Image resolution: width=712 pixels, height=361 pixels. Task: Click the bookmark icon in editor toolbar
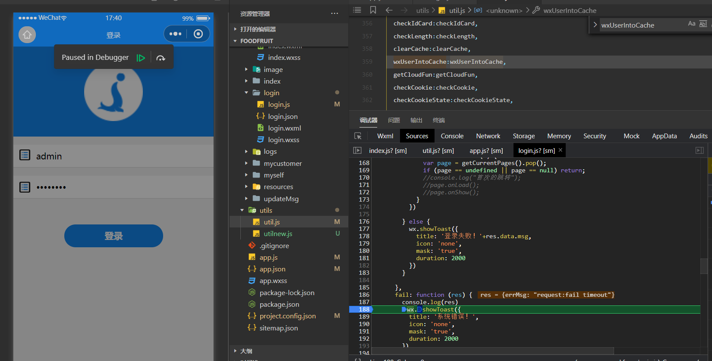(x=373, y=10)
